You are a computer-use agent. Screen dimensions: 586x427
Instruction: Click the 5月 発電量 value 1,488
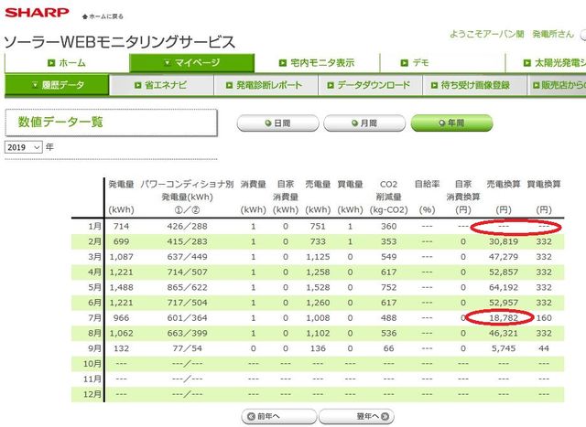(x=121, y=287)
